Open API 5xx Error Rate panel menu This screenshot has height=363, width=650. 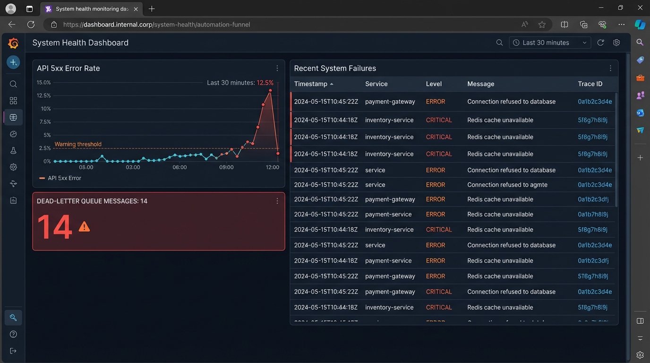point(277,69)
